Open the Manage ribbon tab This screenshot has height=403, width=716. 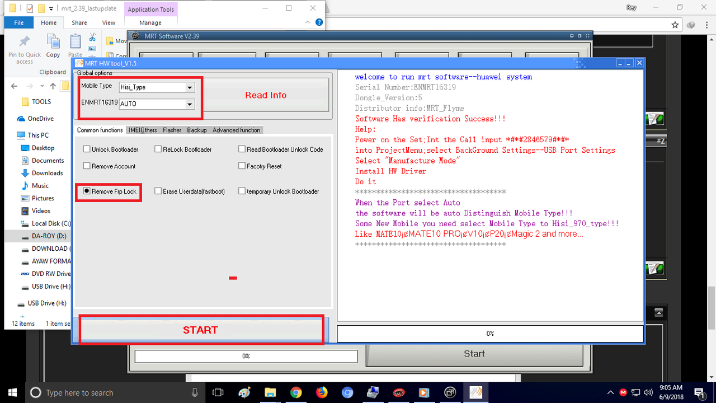[150, 23]
